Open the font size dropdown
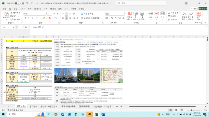 pos(51,14)
